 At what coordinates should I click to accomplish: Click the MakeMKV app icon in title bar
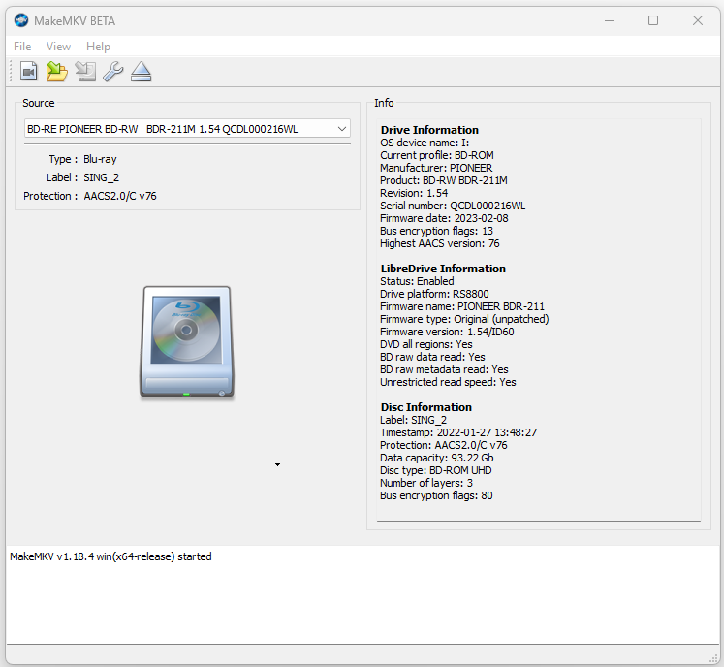click(21, 20)
